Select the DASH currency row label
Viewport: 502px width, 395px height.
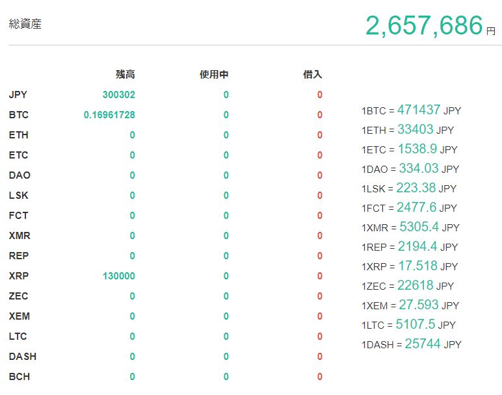point(23,357)
